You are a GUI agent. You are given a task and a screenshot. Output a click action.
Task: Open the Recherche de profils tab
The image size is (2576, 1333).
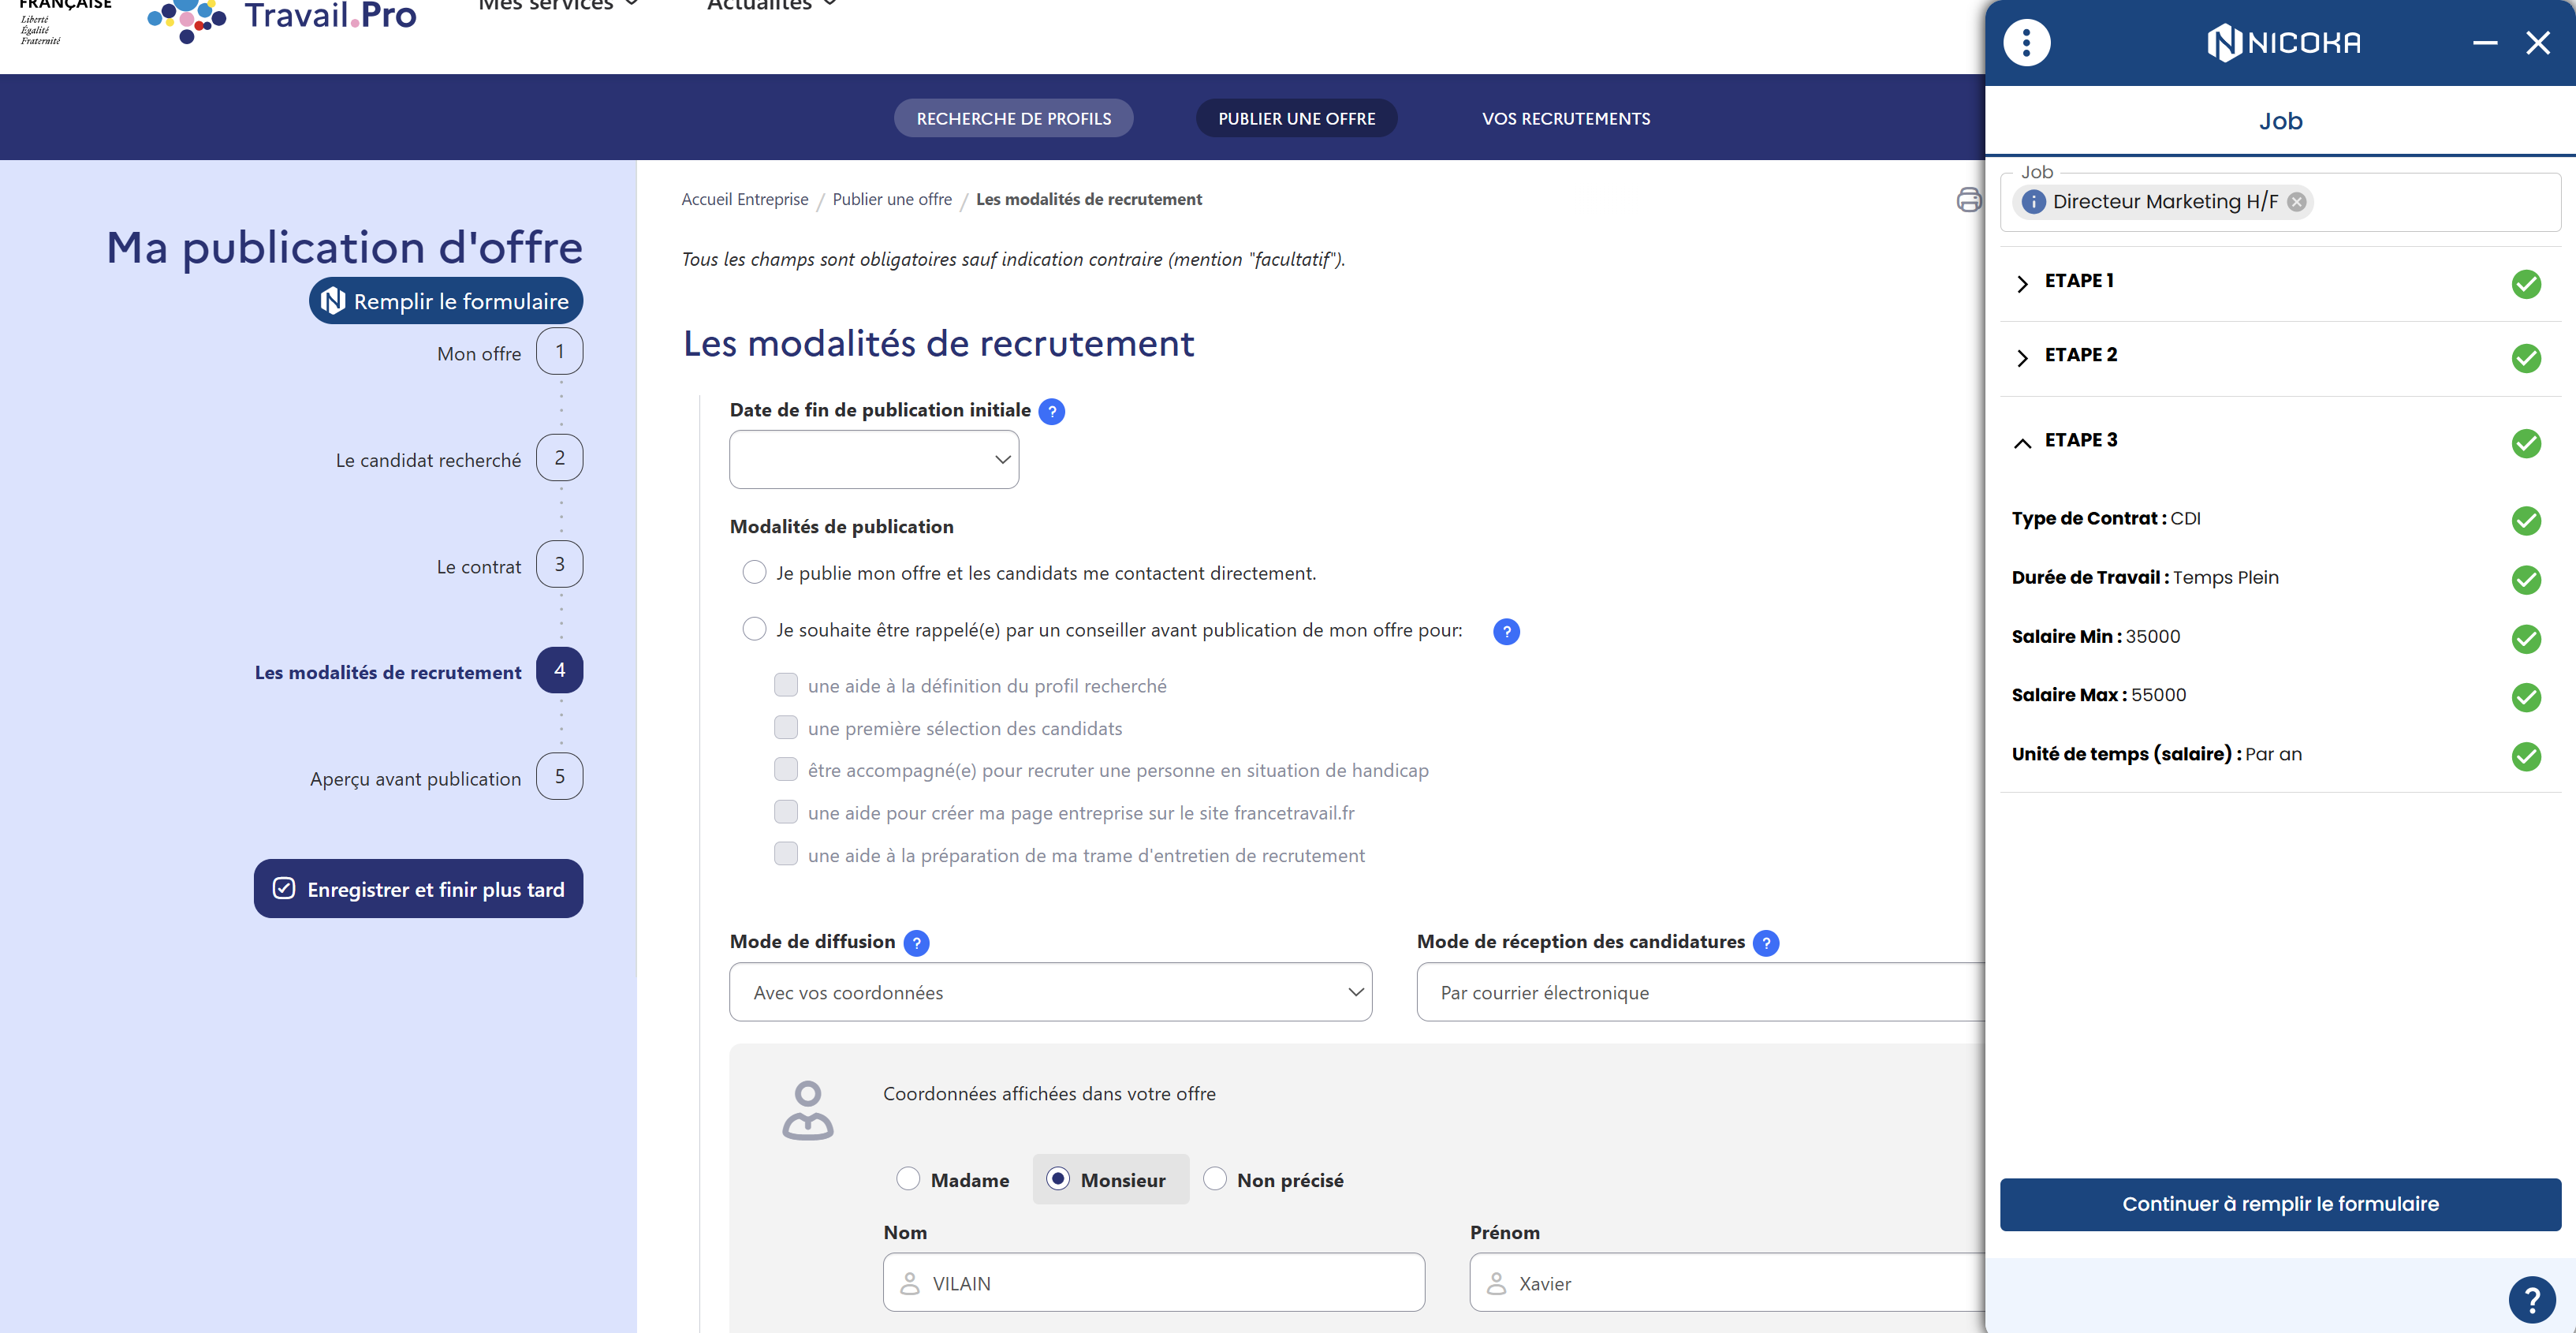(x=1013, y=118)
